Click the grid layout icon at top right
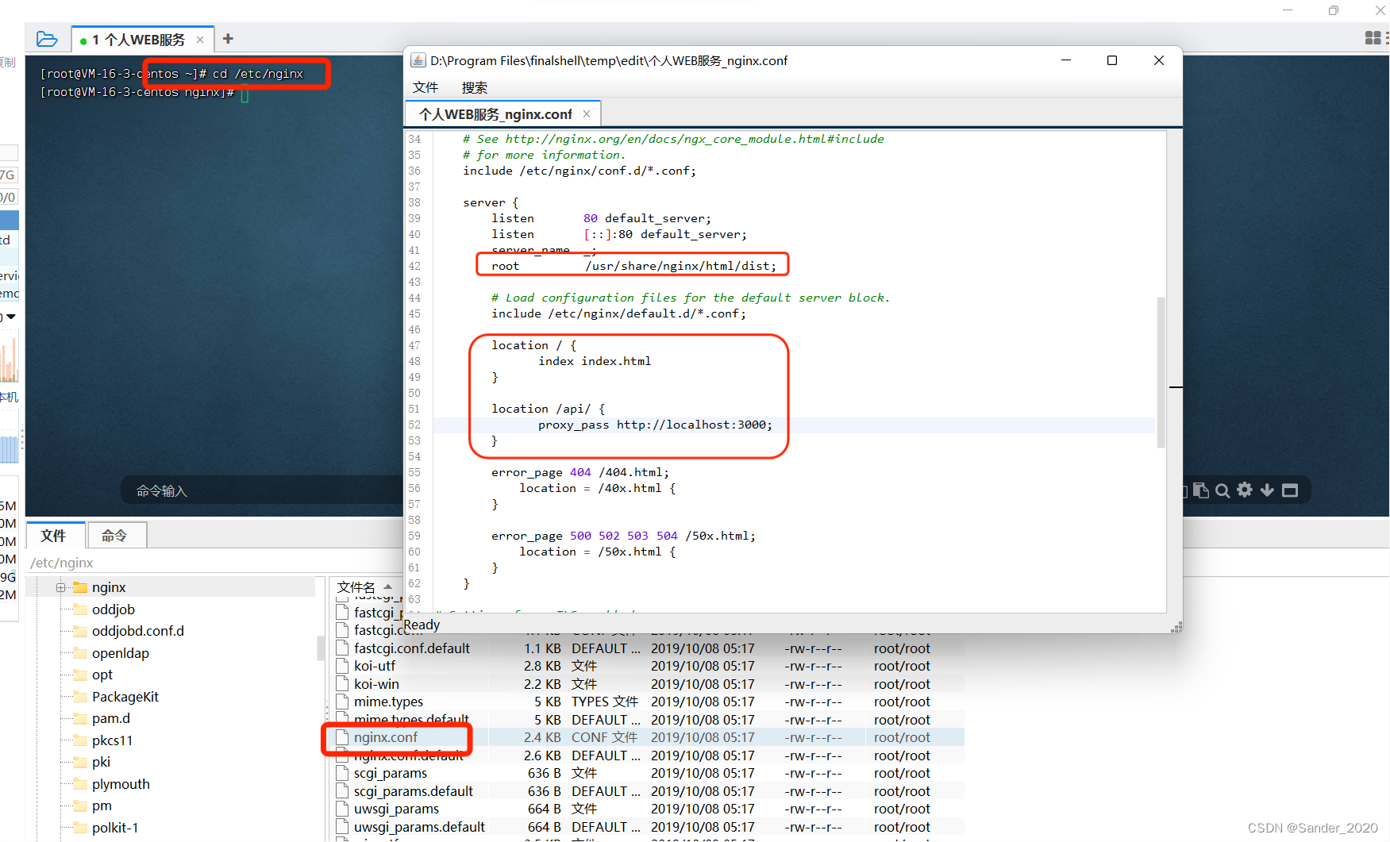1390x842 pixels. (1373, 37)
